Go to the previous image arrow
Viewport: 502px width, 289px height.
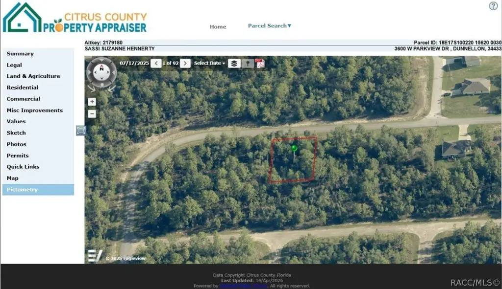pyautogui.click(x=156, y=63)
